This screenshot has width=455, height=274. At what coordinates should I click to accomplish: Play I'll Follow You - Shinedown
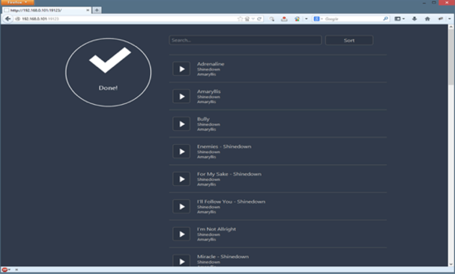point(181,206)
